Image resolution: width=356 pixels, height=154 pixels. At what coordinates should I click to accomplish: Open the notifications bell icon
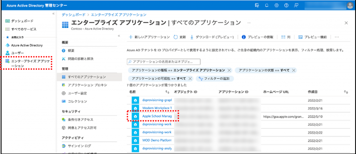pos(267,6)
